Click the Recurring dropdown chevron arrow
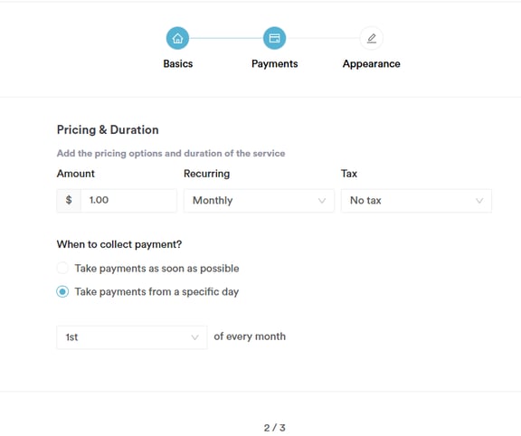521x436 pixels. click(322, 201)
